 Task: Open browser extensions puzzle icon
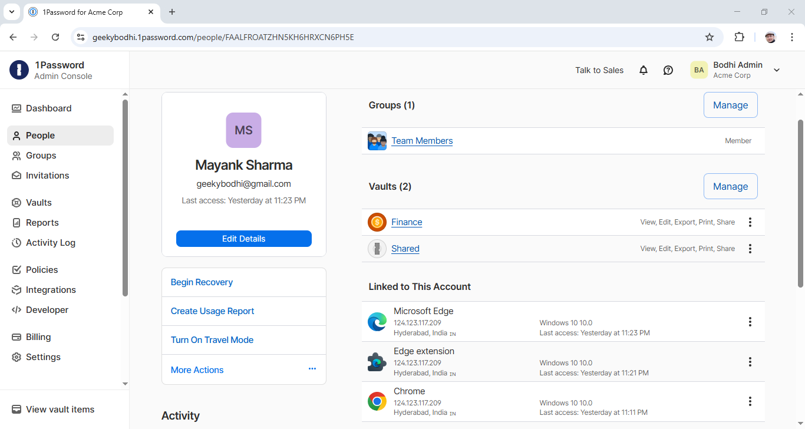pos(739,37)
